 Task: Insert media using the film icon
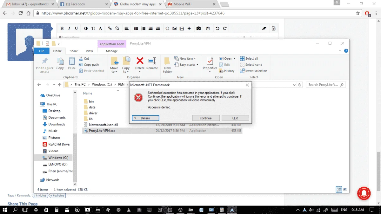coord(182,28)
